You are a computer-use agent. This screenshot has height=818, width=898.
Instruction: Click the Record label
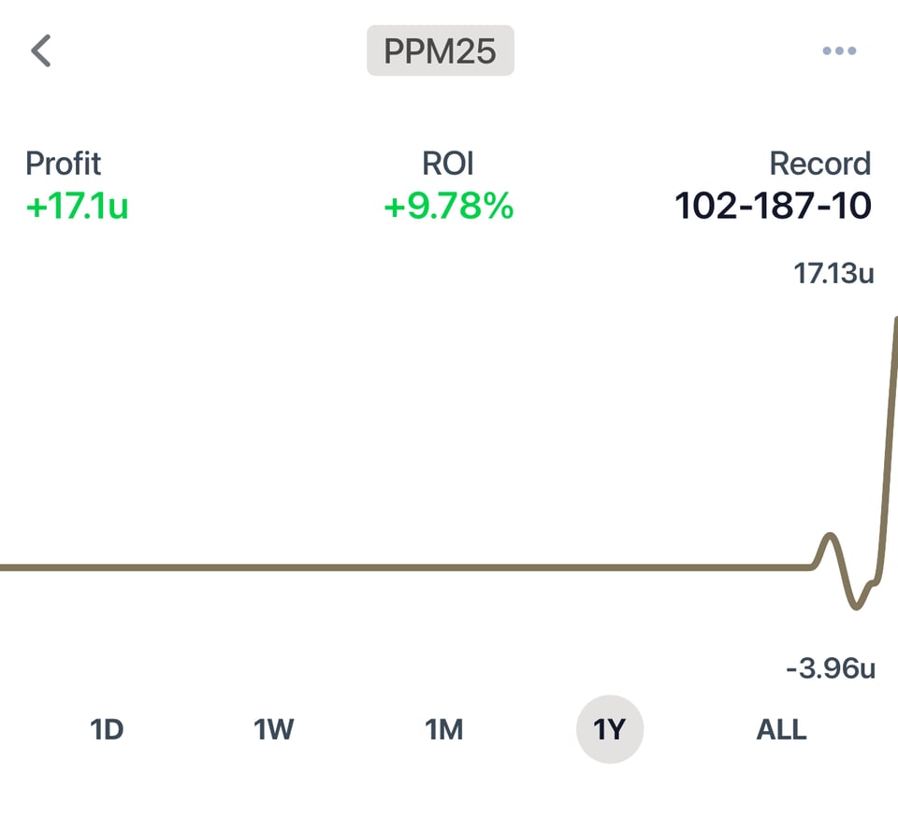click(x=819, y=164)
